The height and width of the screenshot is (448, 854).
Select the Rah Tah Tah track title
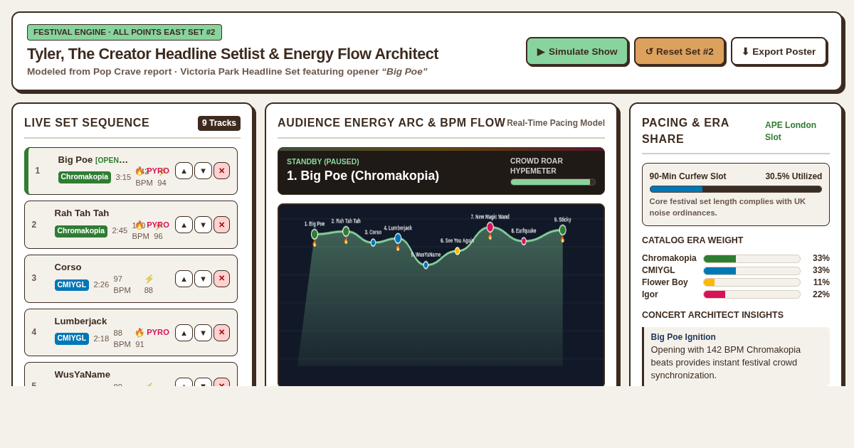click(82, 213)
